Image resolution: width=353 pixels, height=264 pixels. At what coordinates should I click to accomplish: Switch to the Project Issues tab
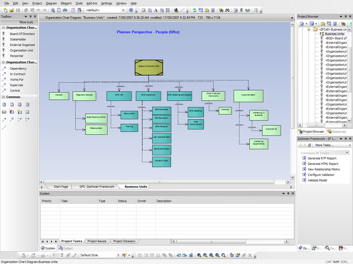(x=97, y=241)
